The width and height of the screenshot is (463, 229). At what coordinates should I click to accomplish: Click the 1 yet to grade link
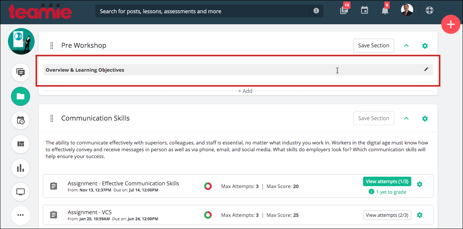click(387, 192)
